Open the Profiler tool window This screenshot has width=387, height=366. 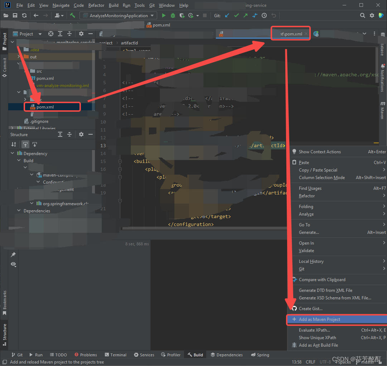coord(171,355)
